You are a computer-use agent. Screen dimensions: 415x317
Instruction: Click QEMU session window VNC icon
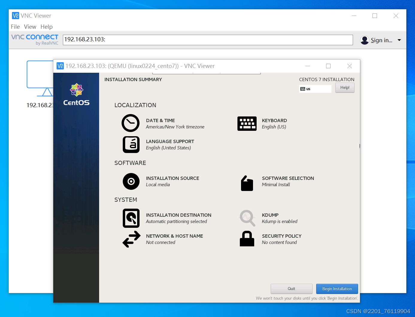coord(60,66)
